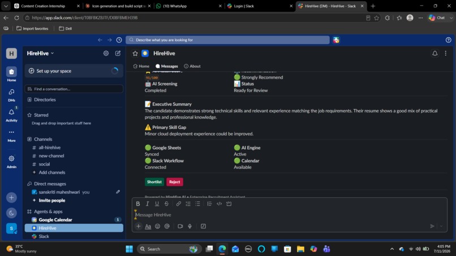Image resolution: width=456 pixels, height=256 pixels.
Task: Insert a link from composer toolbar
Action: pyautogui.click(x=179, y=203)
